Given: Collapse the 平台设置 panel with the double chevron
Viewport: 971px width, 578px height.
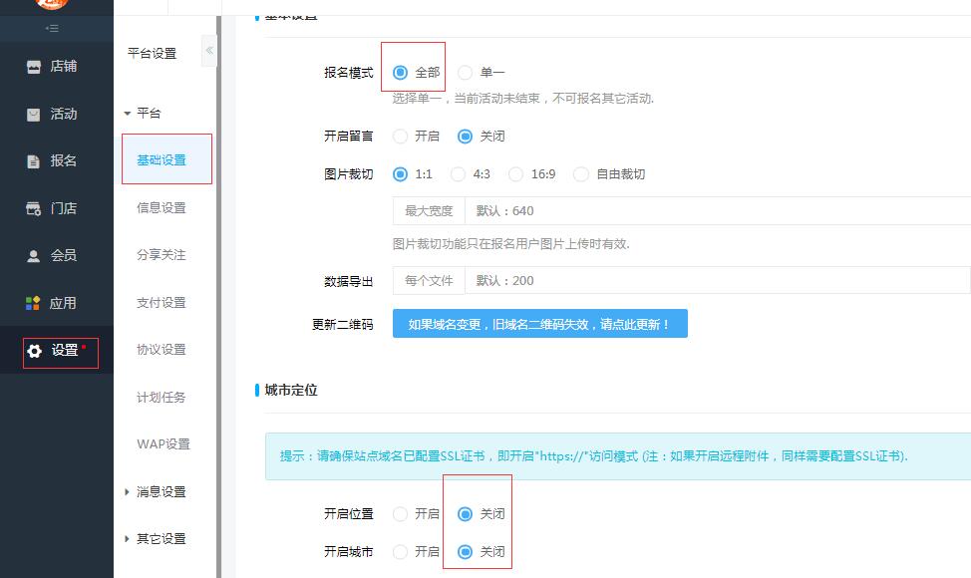Looking at the screenshot, I should [209, 50].
